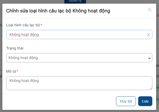
Task: Save changes with the Lưu button
Action: (145, 101)
